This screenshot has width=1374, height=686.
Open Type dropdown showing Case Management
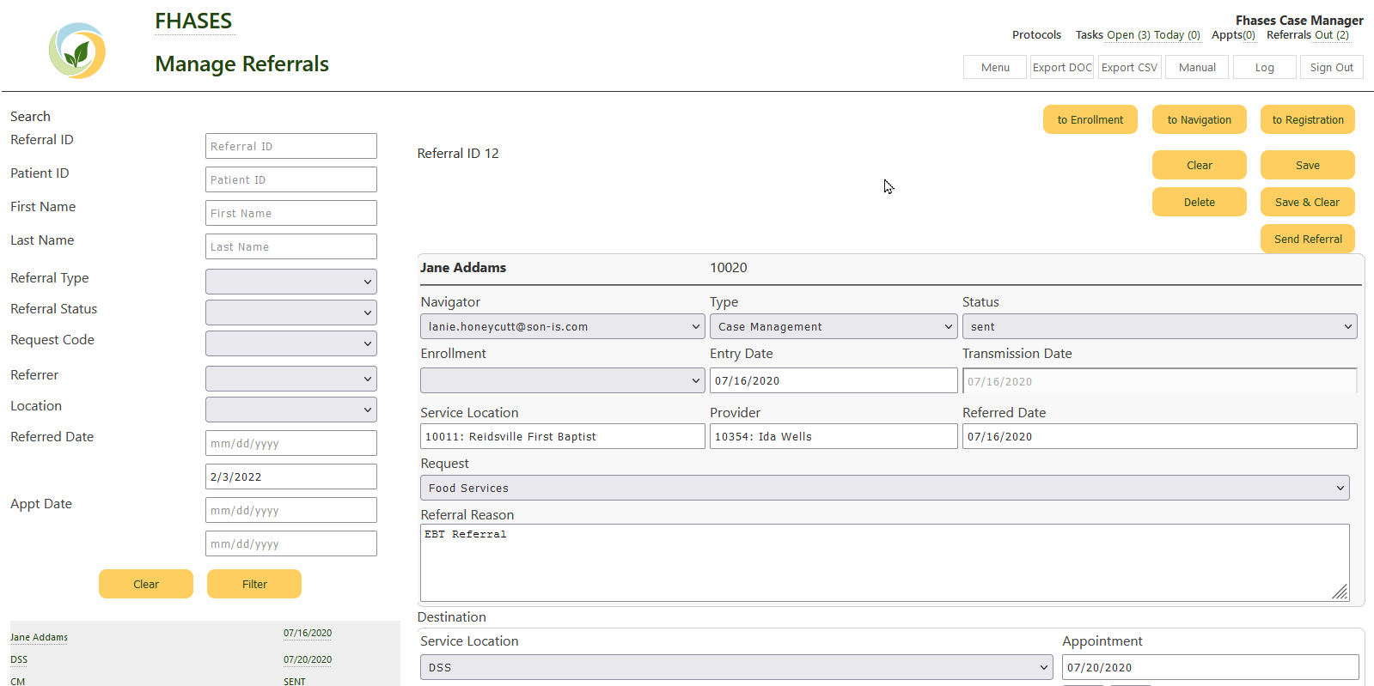point(834,326)
